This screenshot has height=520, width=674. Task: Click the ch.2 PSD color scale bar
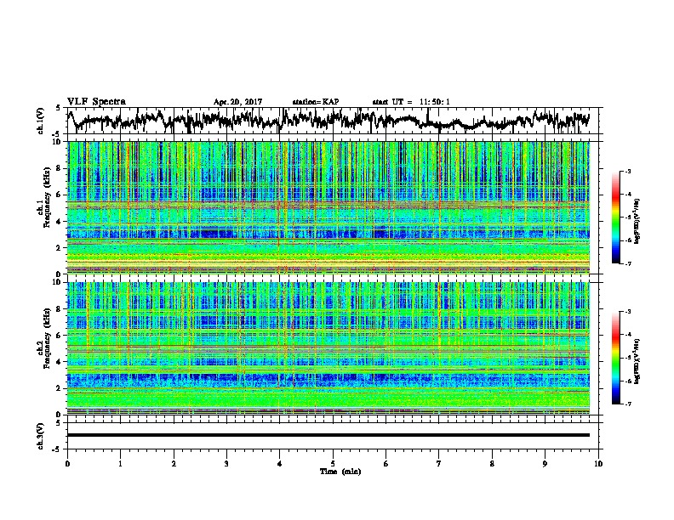coord(616,358)
